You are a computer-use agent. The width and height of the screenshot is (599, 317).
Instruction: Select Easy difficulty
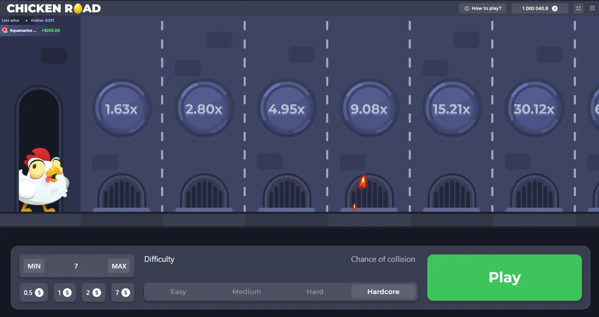(x=178, y=292)
